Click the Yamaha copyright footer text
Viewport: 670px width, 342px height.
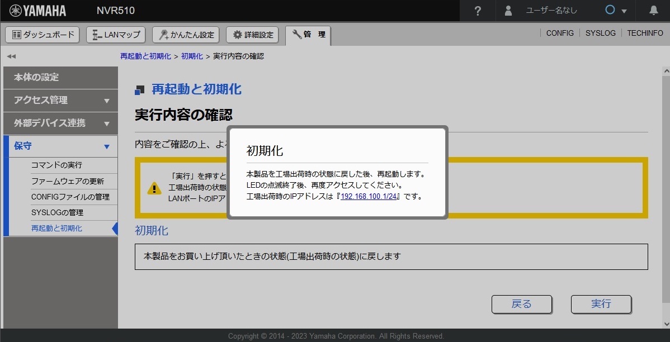[336, 336]
